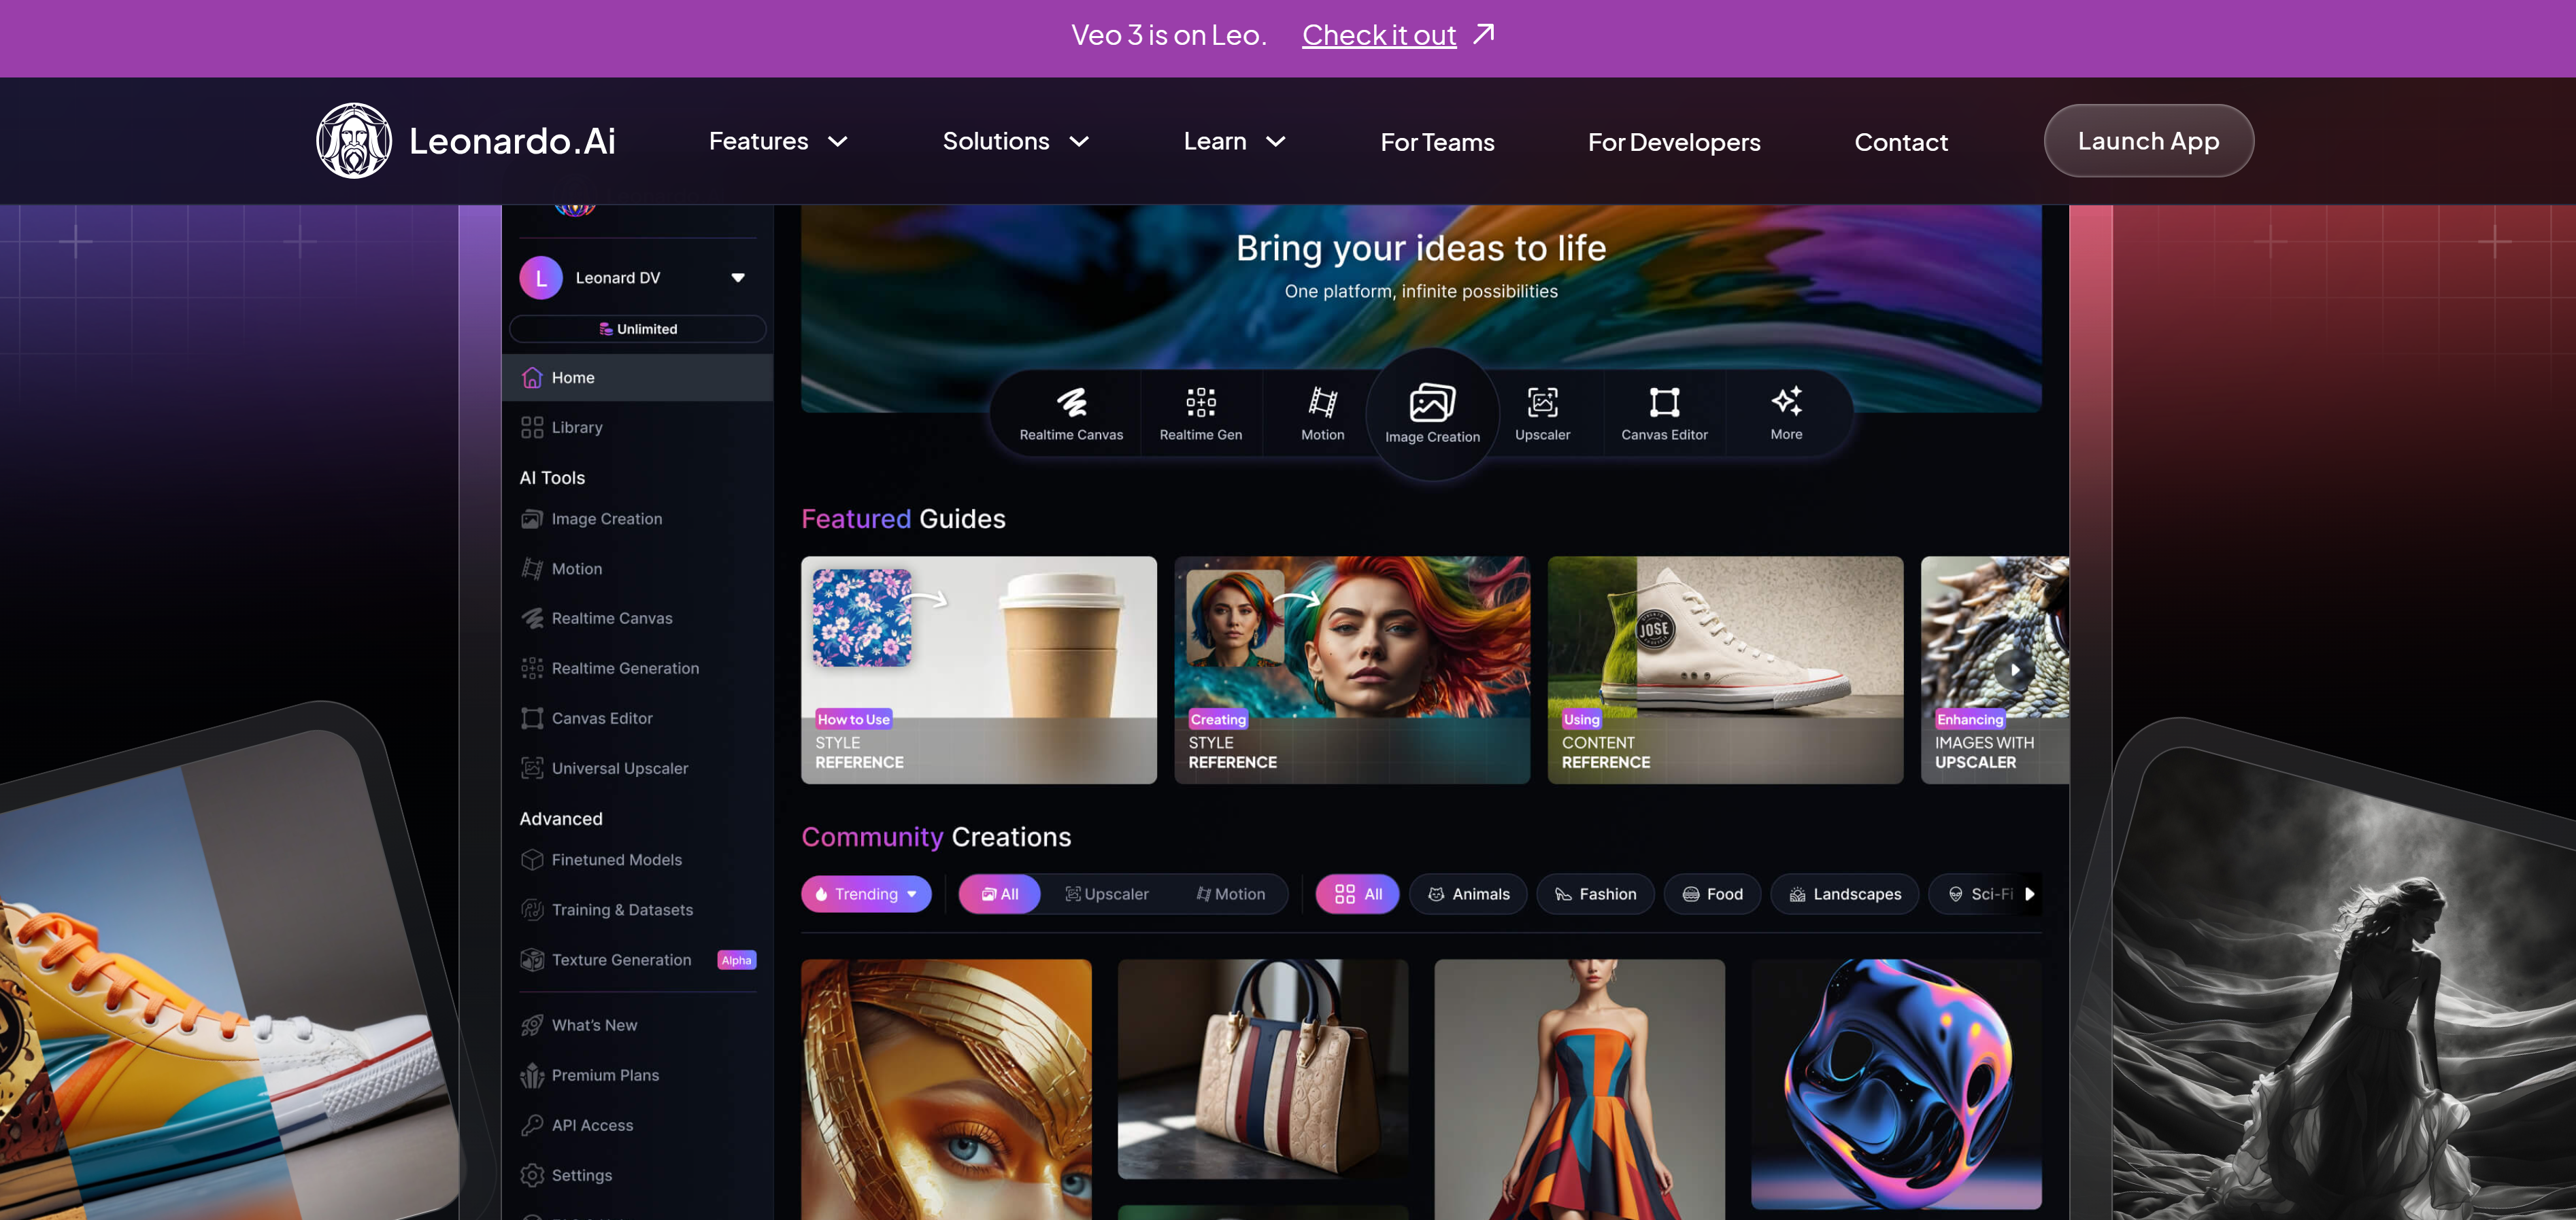Viewport: 2576px width, 1220px height.
Task: Toggle the Animals category filter
Action: 1467,893
